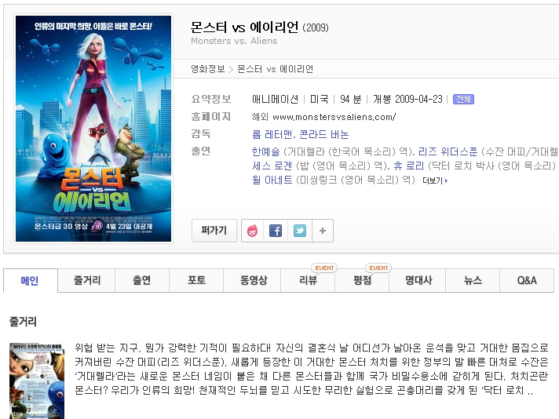Image resolution: width=559 pixels, height=419 pixels.
Task: Open actor 리즈 위더스푼 link
Action: [x=448, y=151]
